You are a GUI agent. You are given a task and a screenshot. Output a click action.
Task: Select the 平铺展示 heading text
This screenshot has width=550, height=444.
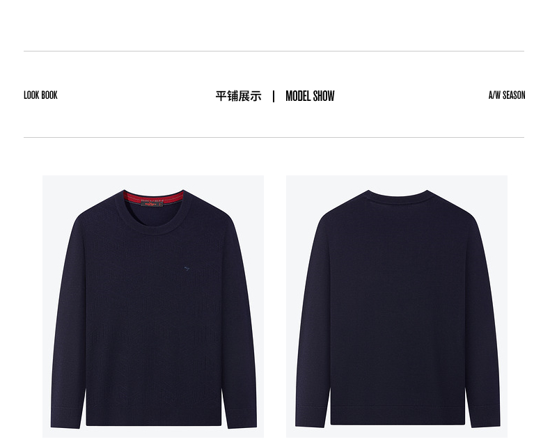239,96
